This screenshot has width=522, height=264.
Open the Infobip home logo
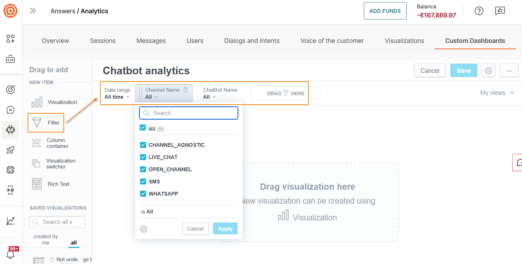tap(11, 11)
